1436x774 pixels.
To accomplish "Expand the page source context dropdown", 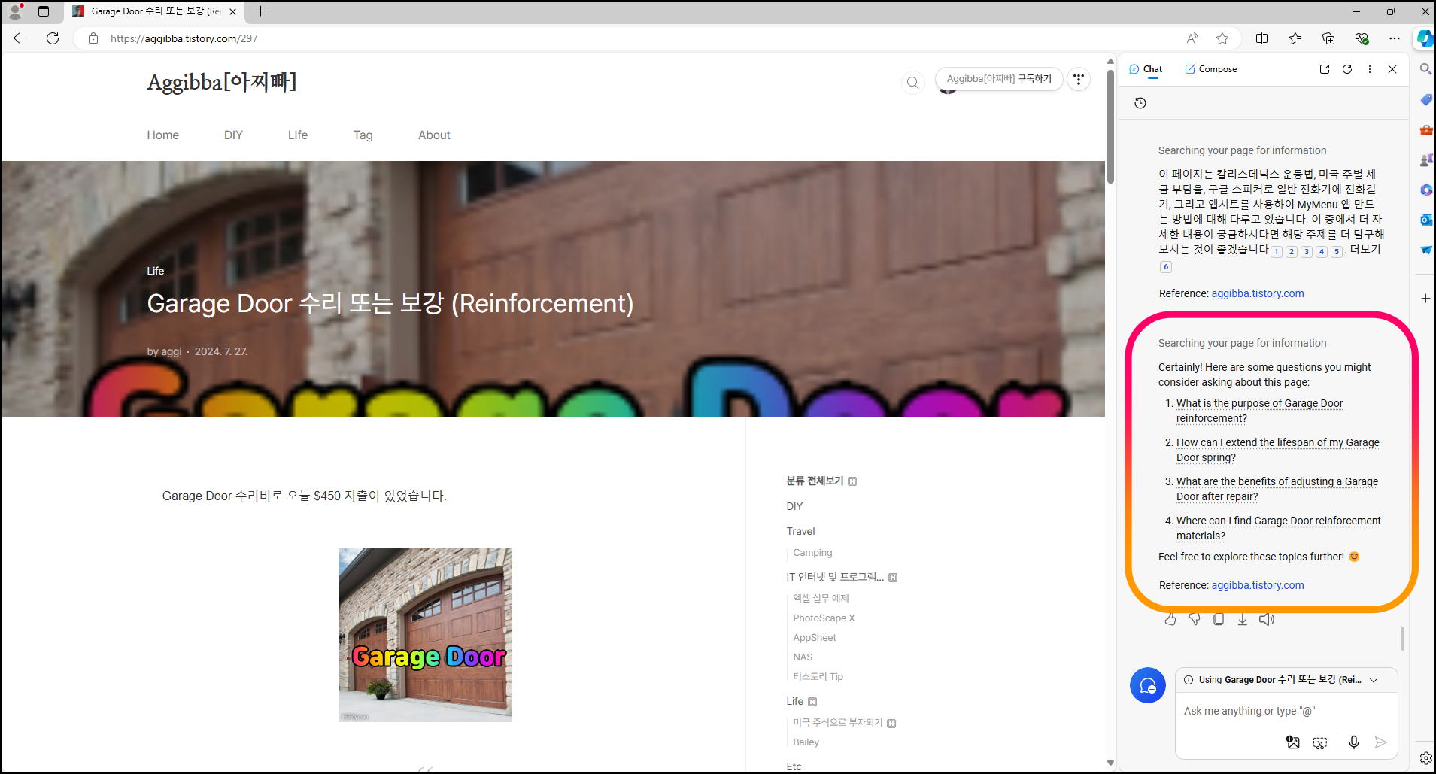I will (x=1374, y=680).
